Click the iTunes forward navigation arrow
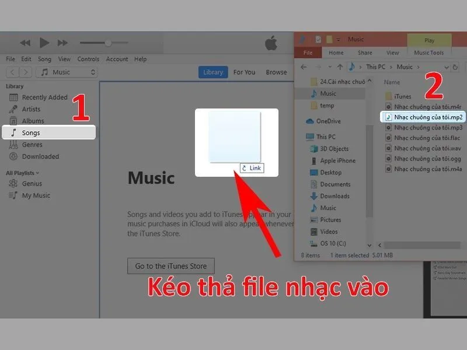Viewport: 467px width, 350px height. pyautogui.click(x=26, y=72)
